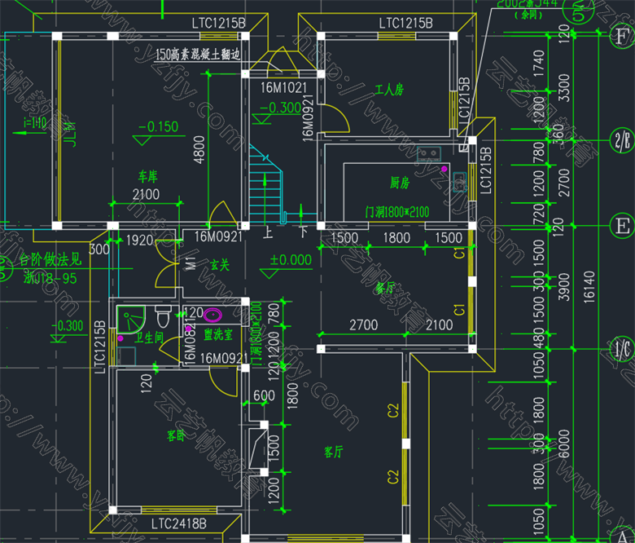The height and width of the screenshot is (543, 635).
Task: Click the JLM garage door label
Action: 71,135
